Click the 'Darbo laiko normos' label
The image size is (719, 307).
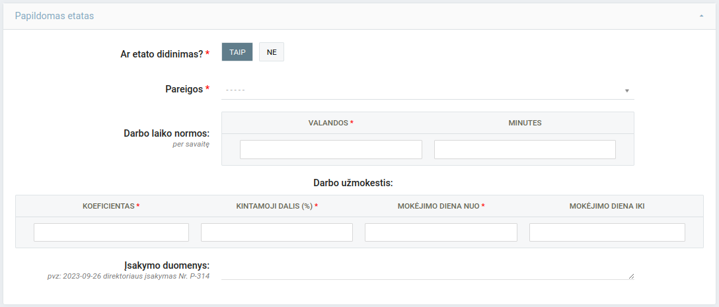pyautogui.click(x=167, y=133)
